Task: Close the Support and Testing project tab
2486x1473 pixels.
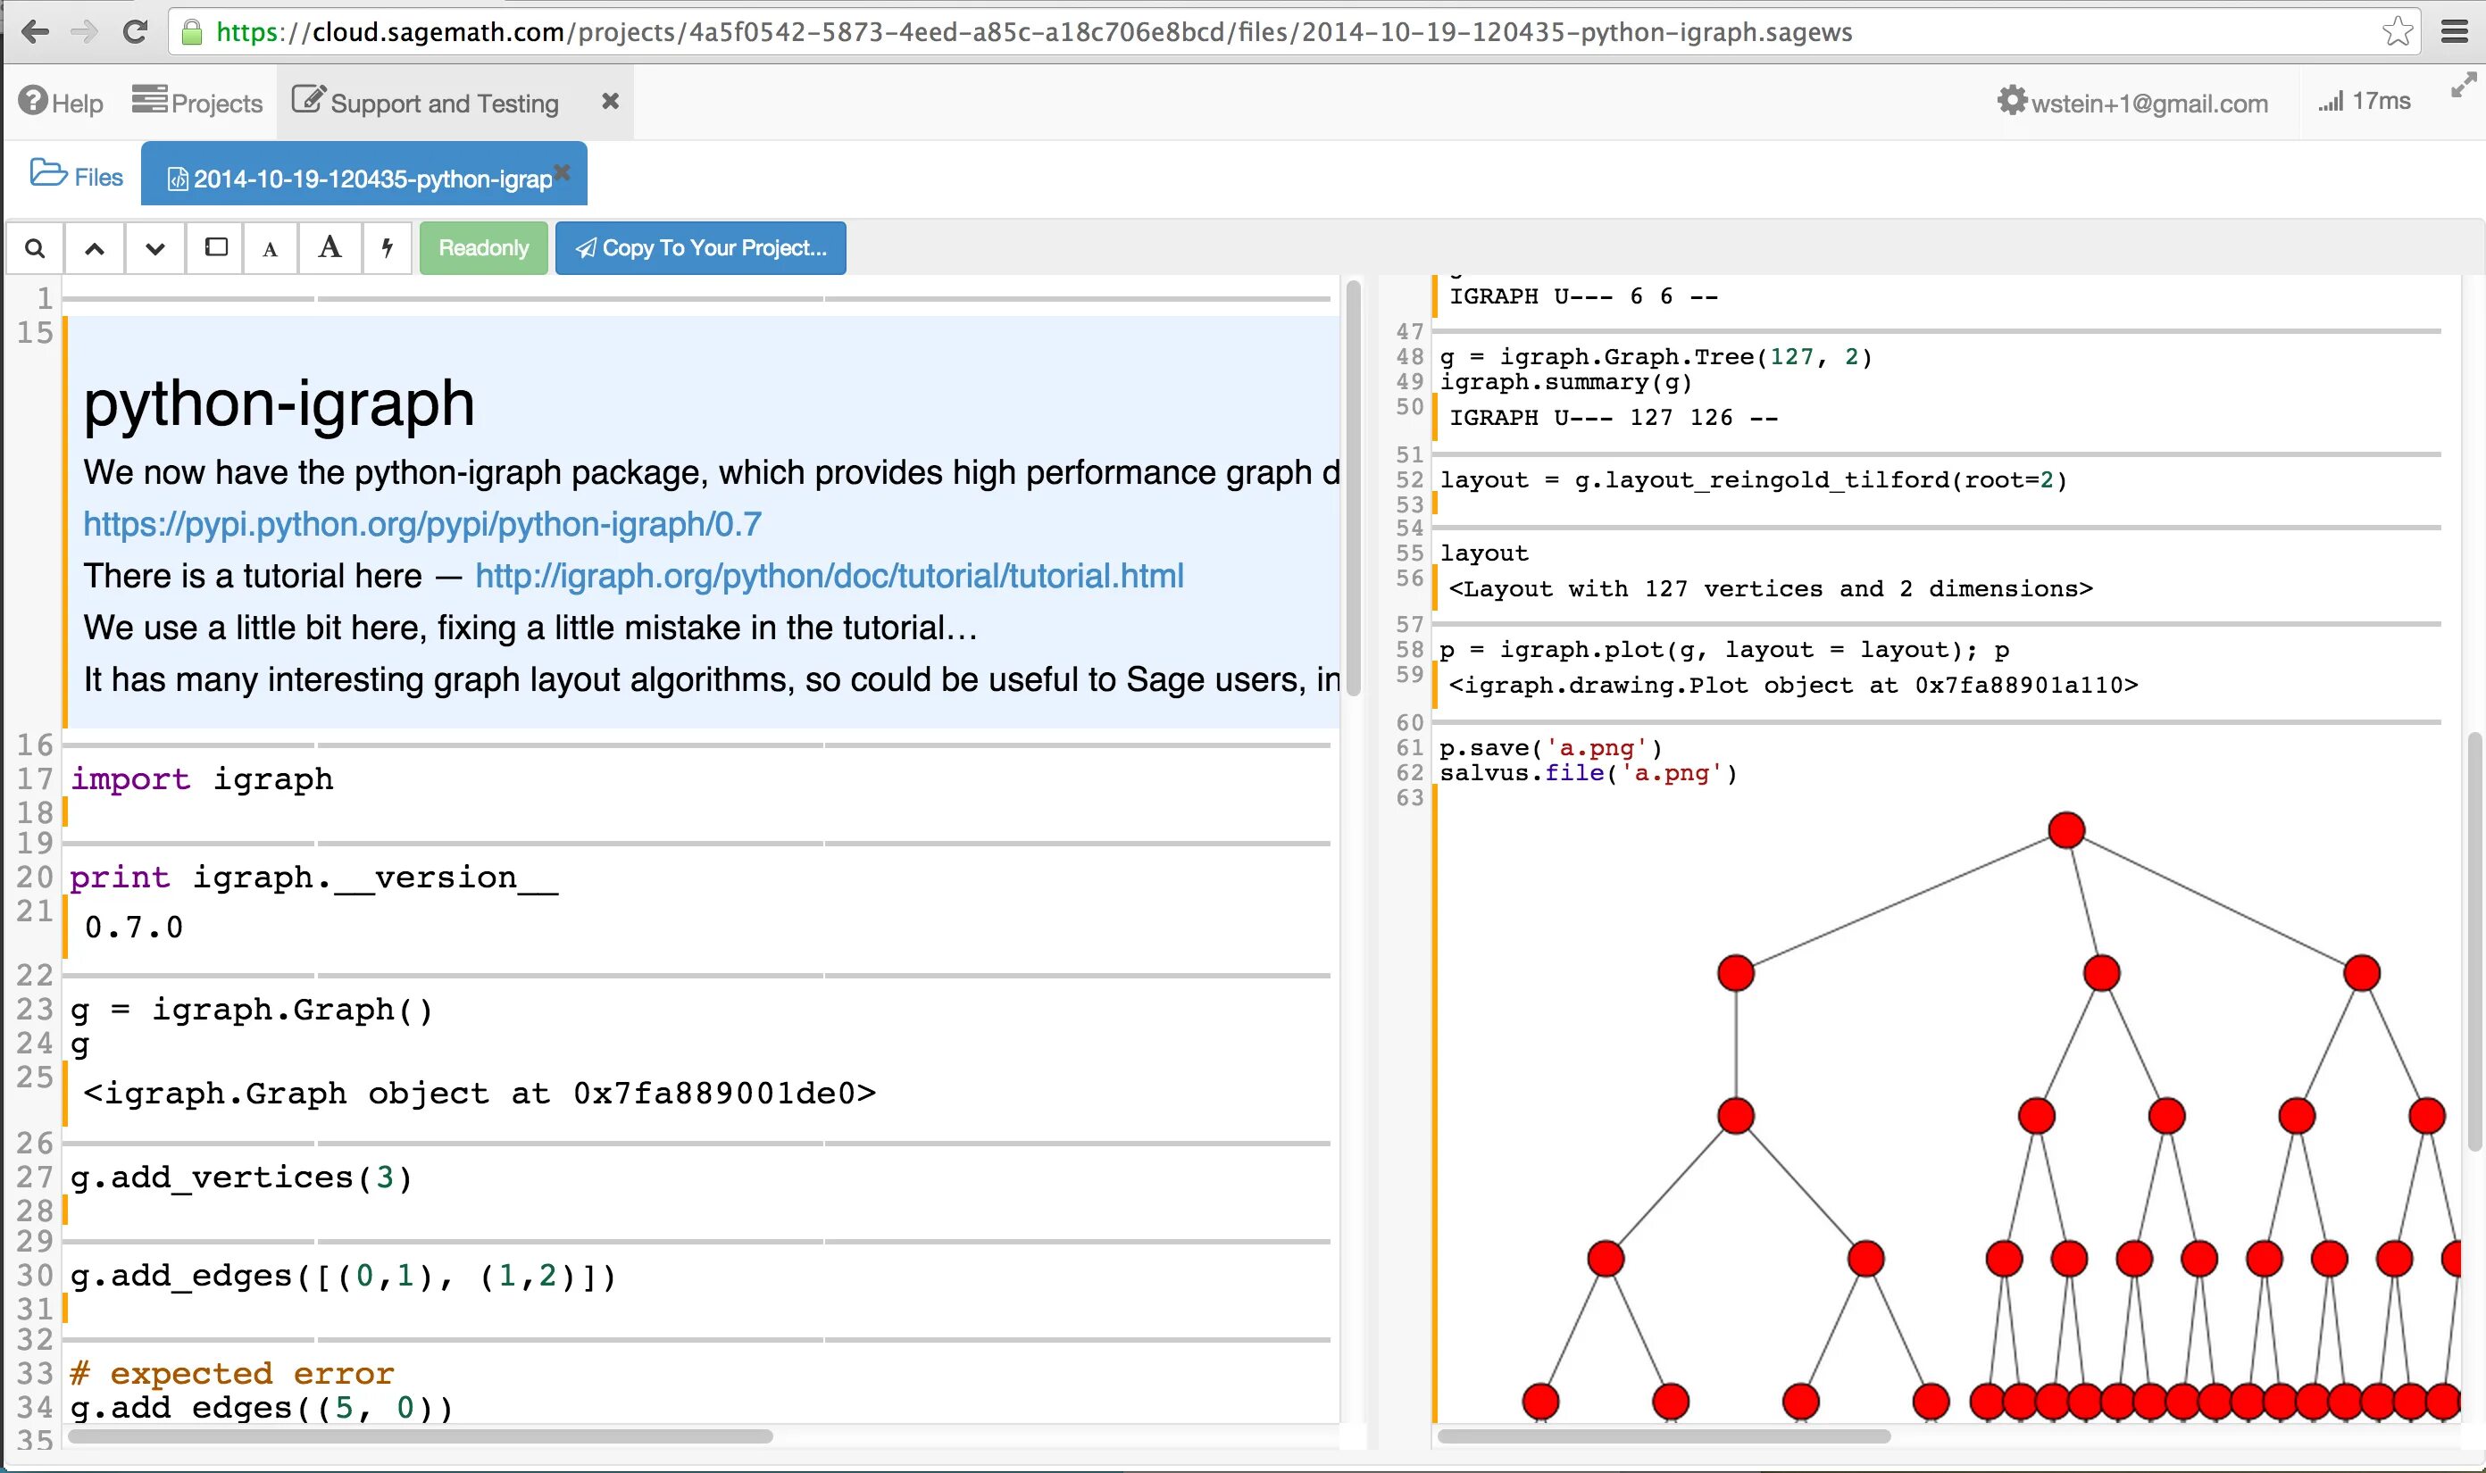Action: tap(611, 101)
